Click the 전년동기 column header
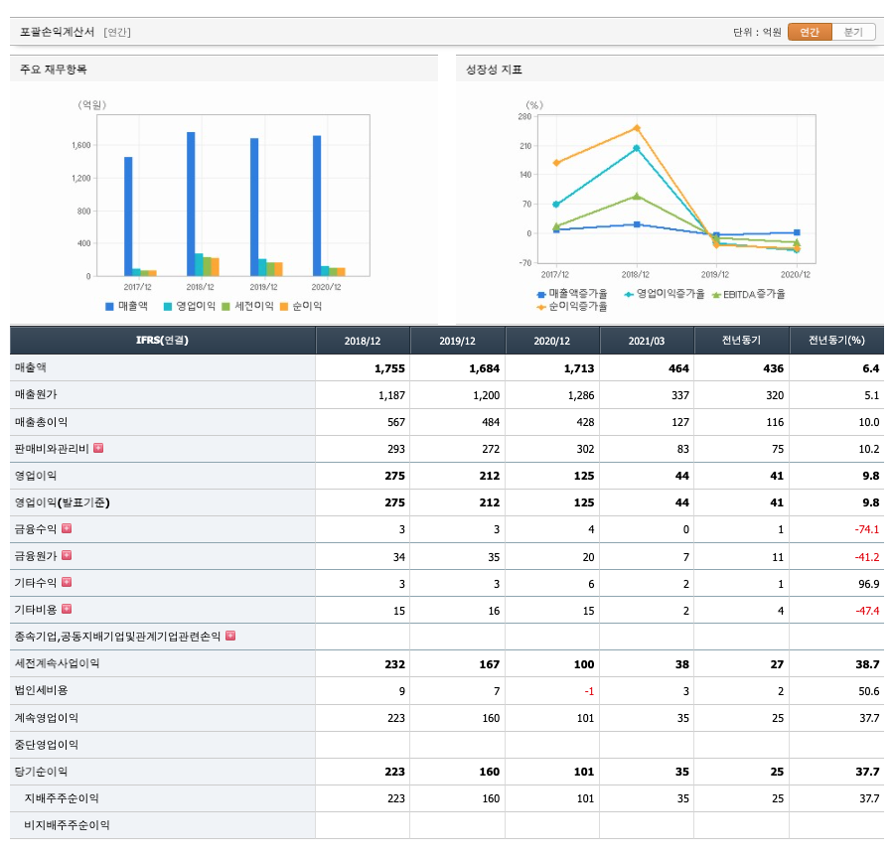The height and width of the screenshot is (856, 893). point(741,341)
